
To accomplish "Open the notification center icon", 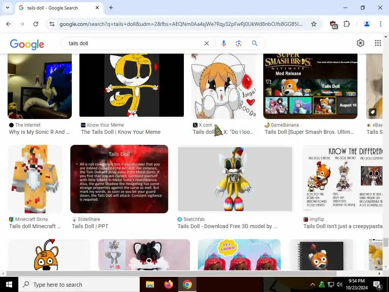I will 377,285.
